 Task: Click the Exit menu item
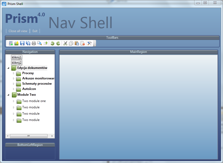click(x=35, y=31)
